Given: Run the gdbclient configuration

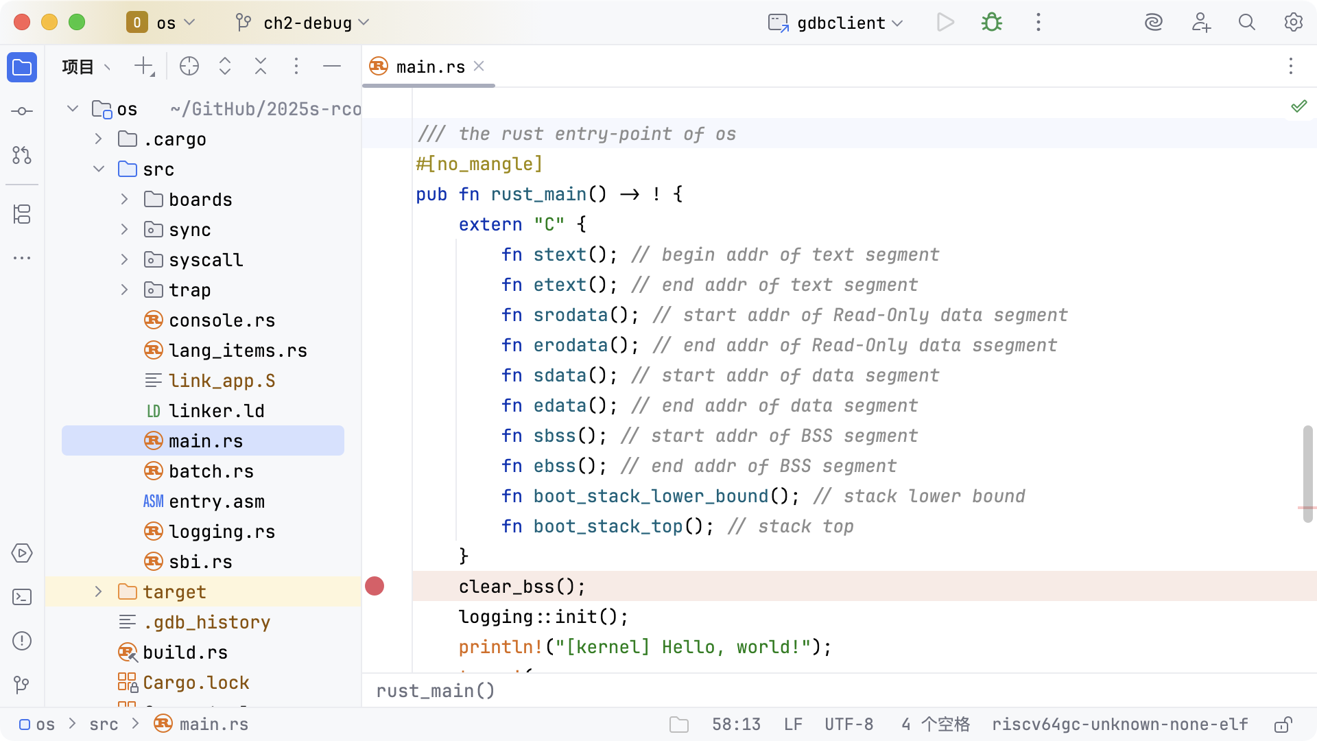Looking at the screenshot, I should [x=945, y=23].
